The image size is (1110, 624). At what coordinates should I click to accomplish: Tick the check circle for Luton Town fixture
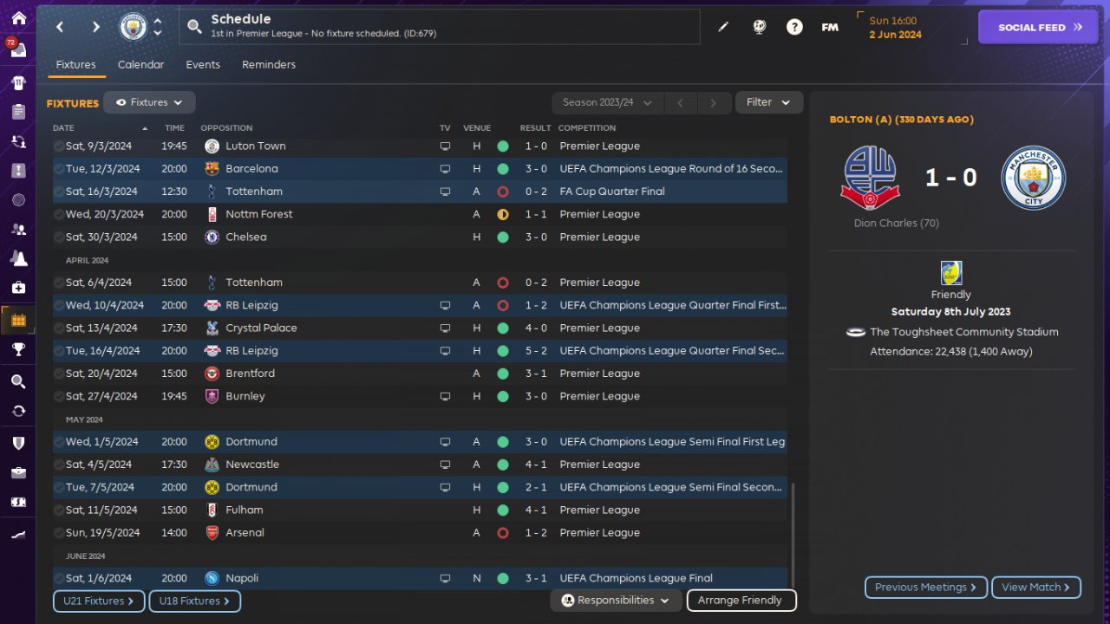(58, 146)
